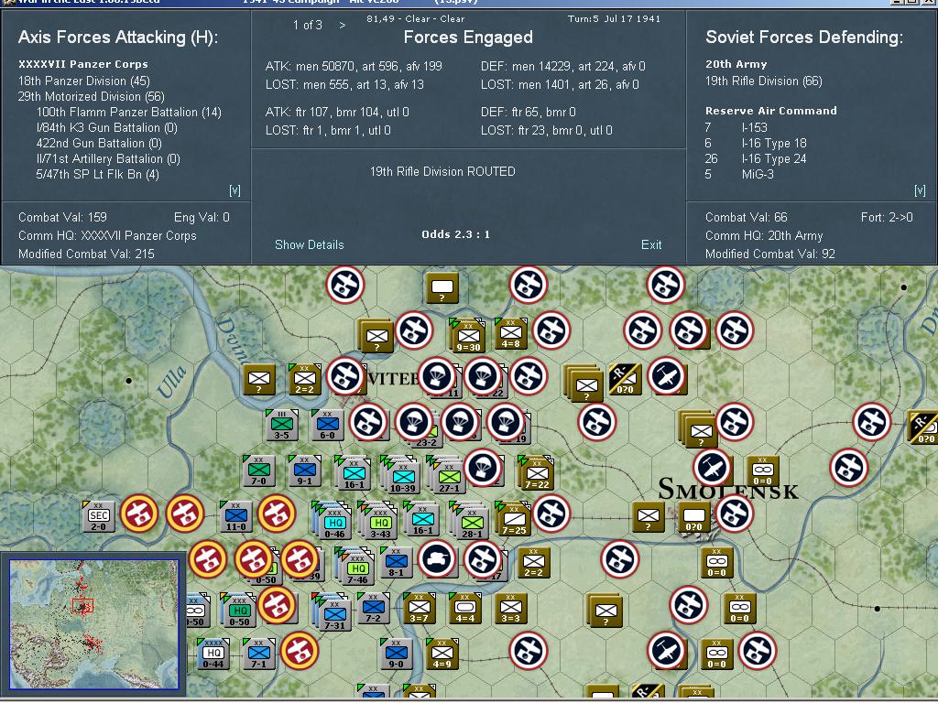938x703 pixels.
Task: Select the cyan 10-39 motorized stack
Action: coord(401,475)
